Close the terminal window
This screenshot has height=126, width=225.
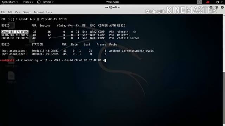[222, 7]
